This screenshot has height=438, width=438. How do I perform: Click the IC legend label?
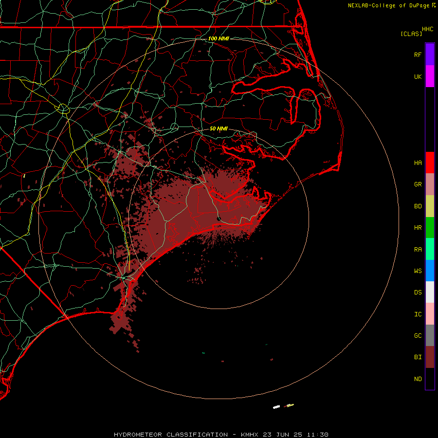(418, 314)
